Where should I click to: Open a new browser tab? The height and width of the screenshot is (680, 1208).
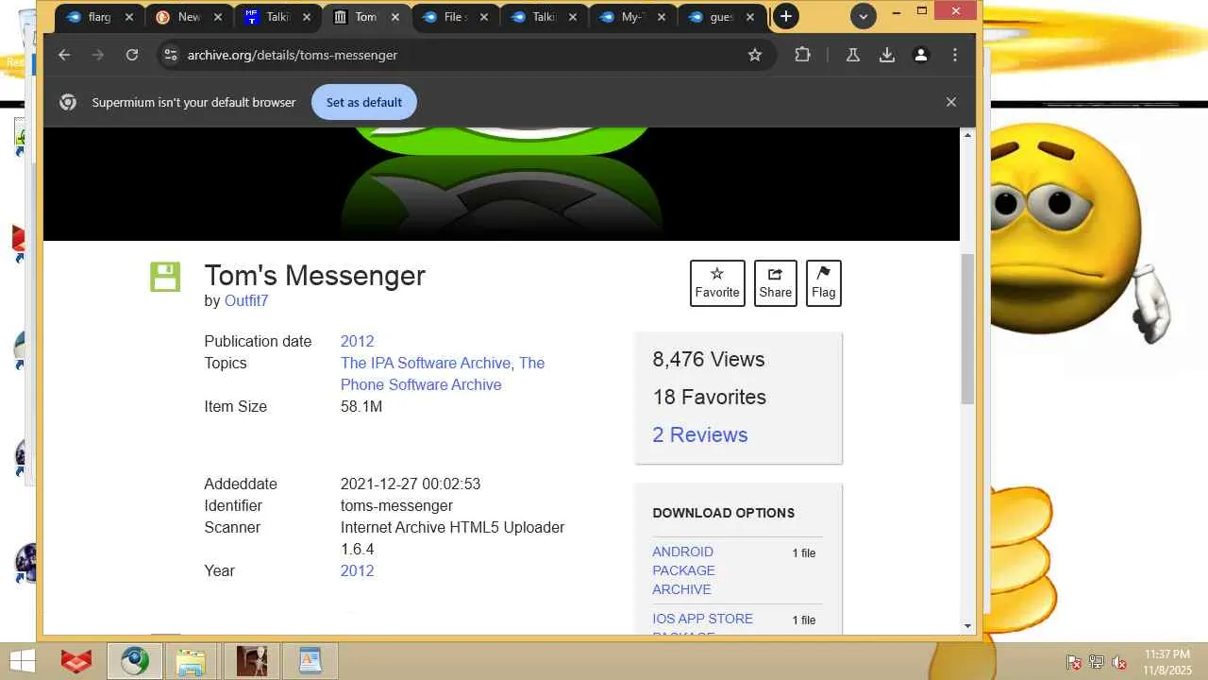(785, 16)
